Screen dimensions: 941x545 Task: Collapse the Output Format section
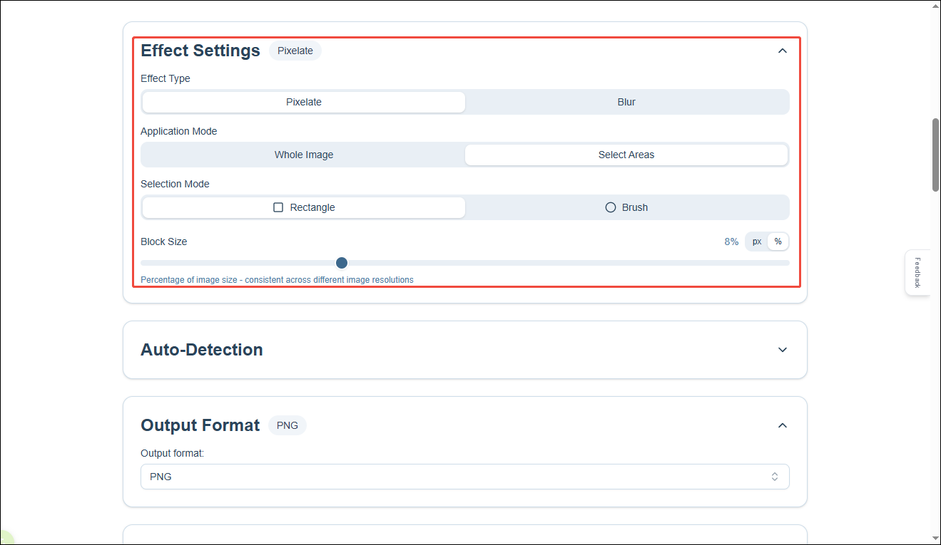click(782, 425)
